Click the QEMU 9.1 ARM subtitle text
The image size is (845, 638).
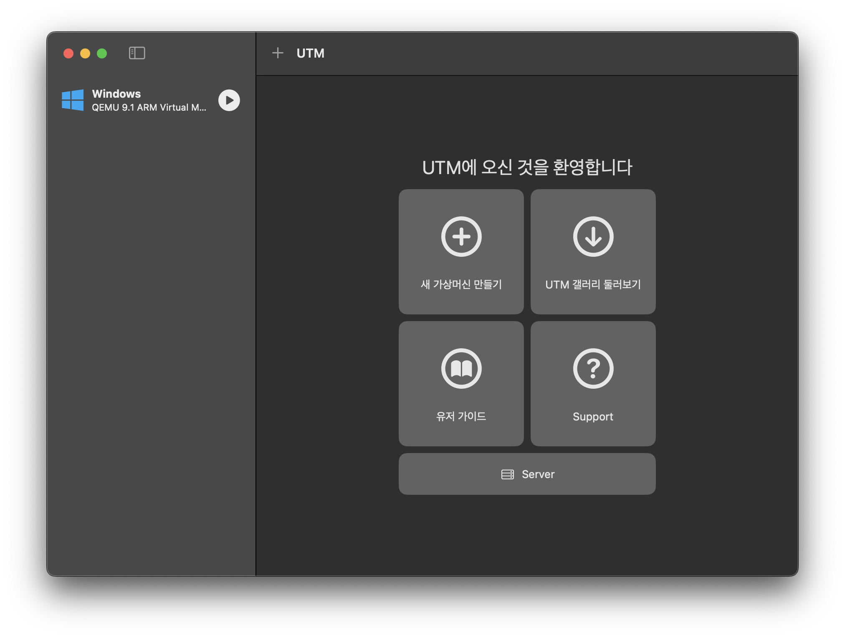[x=149, y=108]
